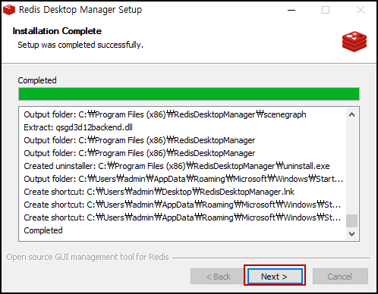
Task: Click the disabled Cancel button
Action: tap(340, 277)
